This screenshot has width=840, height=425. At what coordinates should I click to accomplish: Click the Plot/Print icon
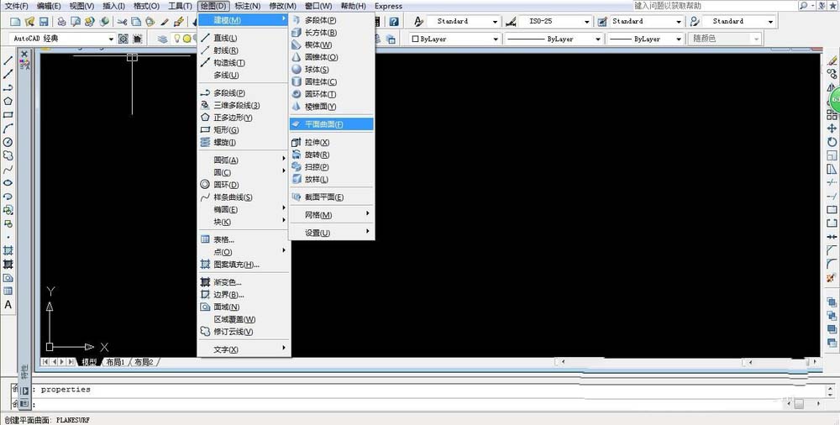62,22
